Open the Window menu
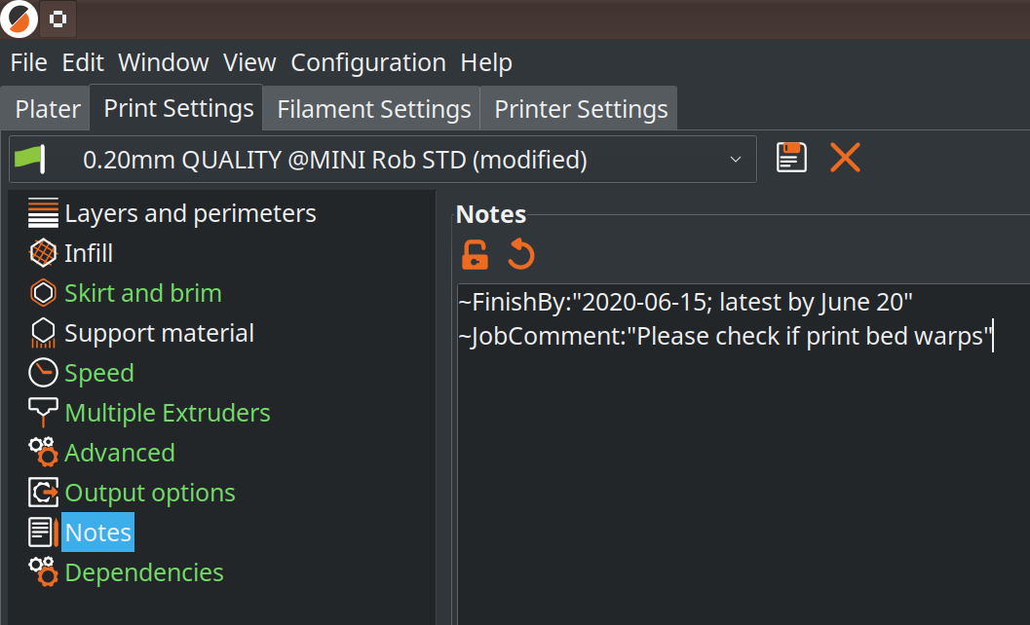The width and height of the screenshot is (1030, 625). [x=164, y=62]
